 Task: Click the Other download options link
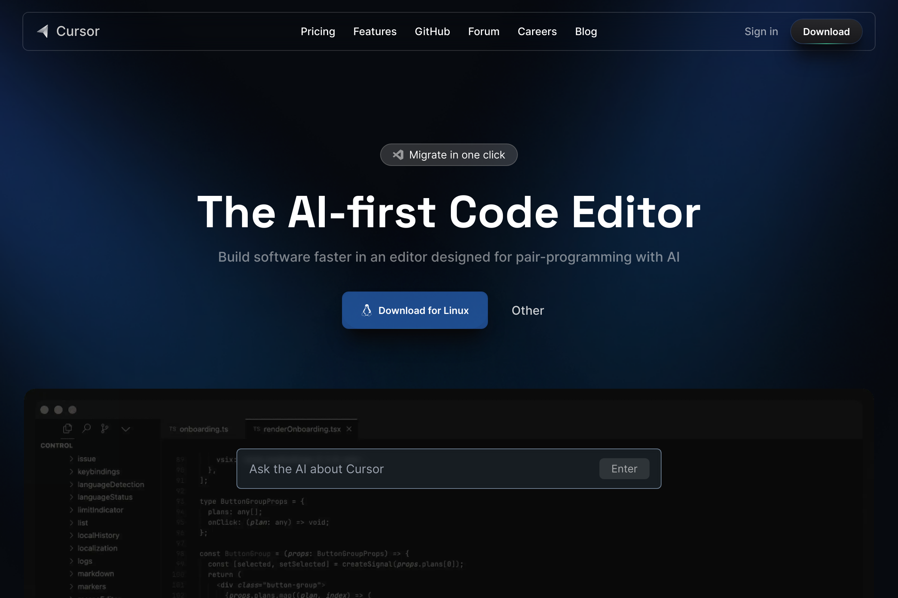[x=527, y=311]
